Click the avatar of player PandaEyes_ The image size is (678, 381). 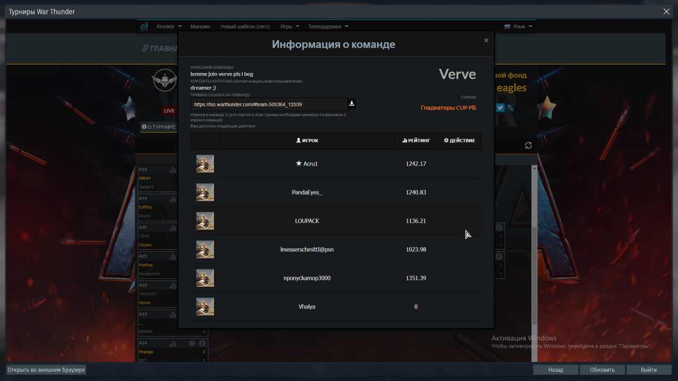tap(205, 192)
